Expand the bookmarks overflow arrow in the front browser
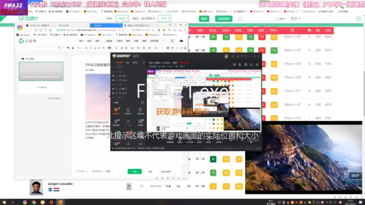The height and width of the screenshot is (205, 365). click(x=183, y=35)
